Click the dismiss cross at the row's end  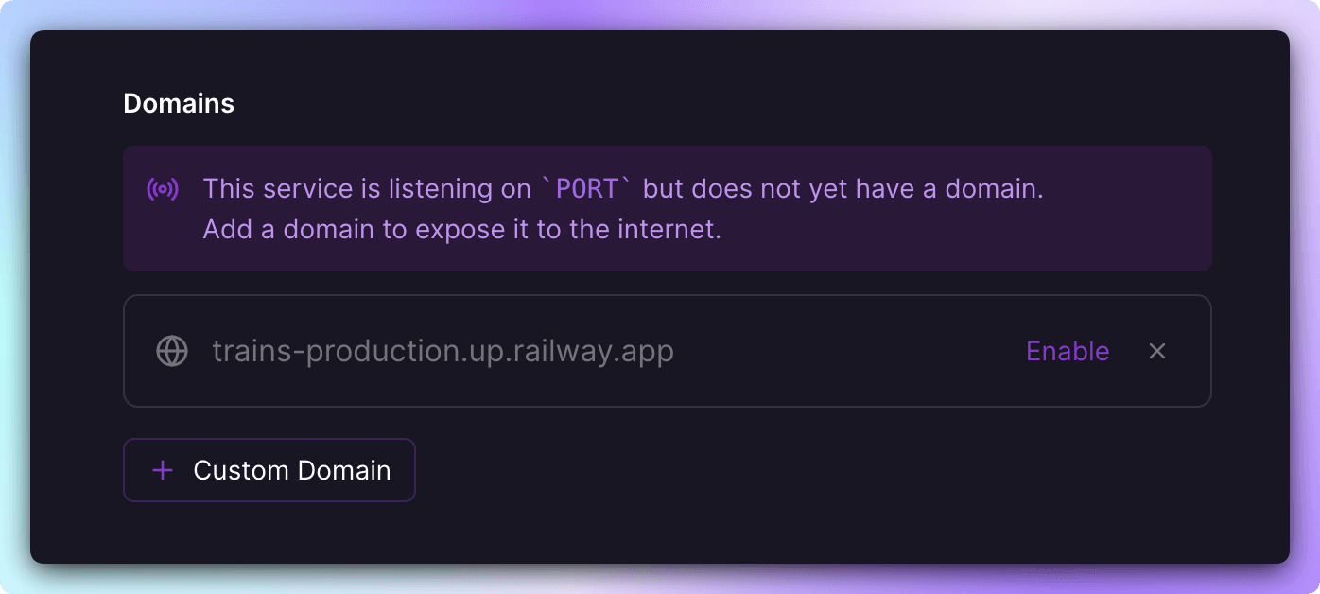click(x=1157, y=351)
